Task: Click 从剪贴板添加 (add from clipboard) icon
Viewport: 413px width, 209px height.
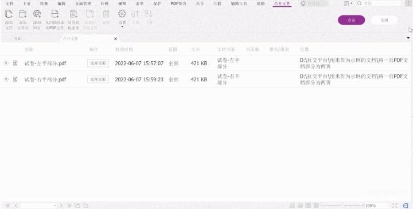Action: tap(73, 14)
